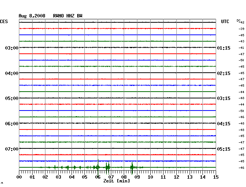Click the "04:00" local time label
Viewport: 246px width, 187px height.
pos(12,73)
